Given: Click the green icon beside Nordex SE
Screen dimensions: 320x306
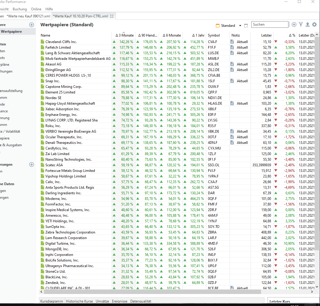Looking at the screenshot, I should pos(42,98).
